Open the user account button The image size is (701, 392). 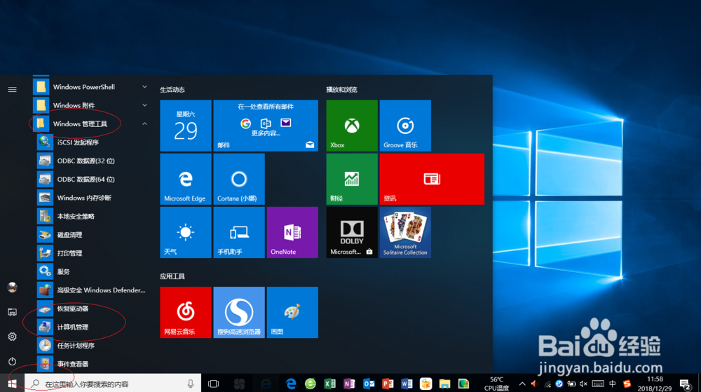pyautogui.click(x=12, y=288)
